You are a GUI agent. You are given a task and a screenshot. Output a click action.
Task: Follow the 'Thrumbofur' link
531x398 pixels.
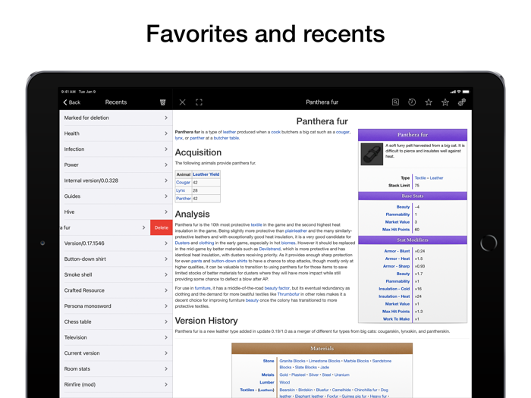(x=288, y=294)
